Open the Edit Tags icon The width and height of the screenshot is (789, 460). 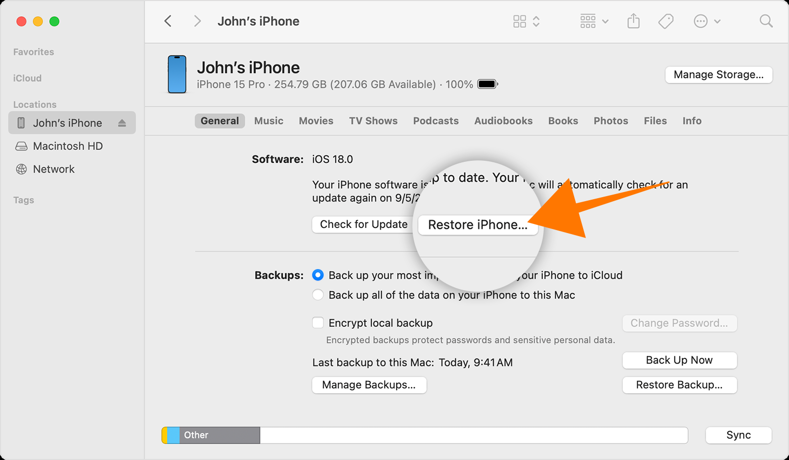(x=666, y=21)
